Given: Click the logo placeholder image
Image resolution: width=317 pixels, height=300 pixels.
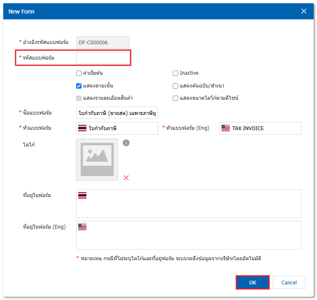Looking at the screenshot, I should [x=97, y=160].
